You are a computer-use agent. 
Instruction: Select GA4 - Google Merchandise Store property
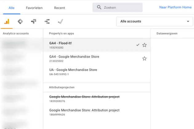(x=97, y=59)
